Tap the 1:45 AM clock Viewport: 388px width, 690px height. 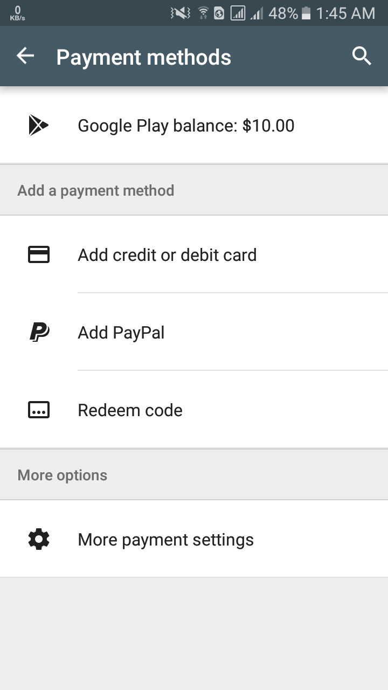[345, 13]
